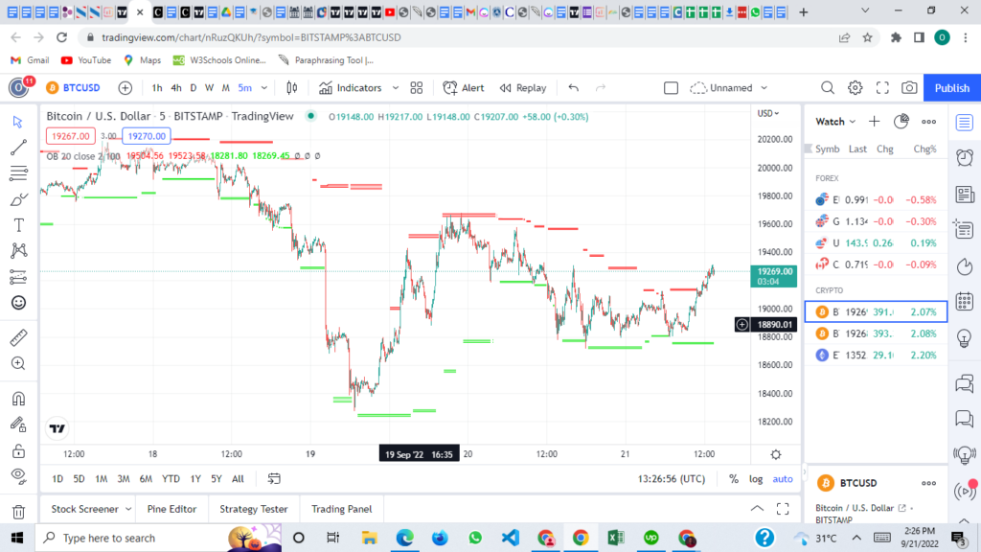
Task: Open the Stock Screener dropdown
Action: tap(90, 509)
